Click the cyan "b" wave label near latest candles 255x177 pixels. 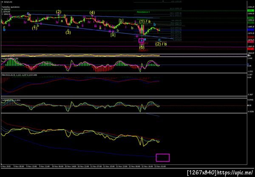click(x=155, y=25)
